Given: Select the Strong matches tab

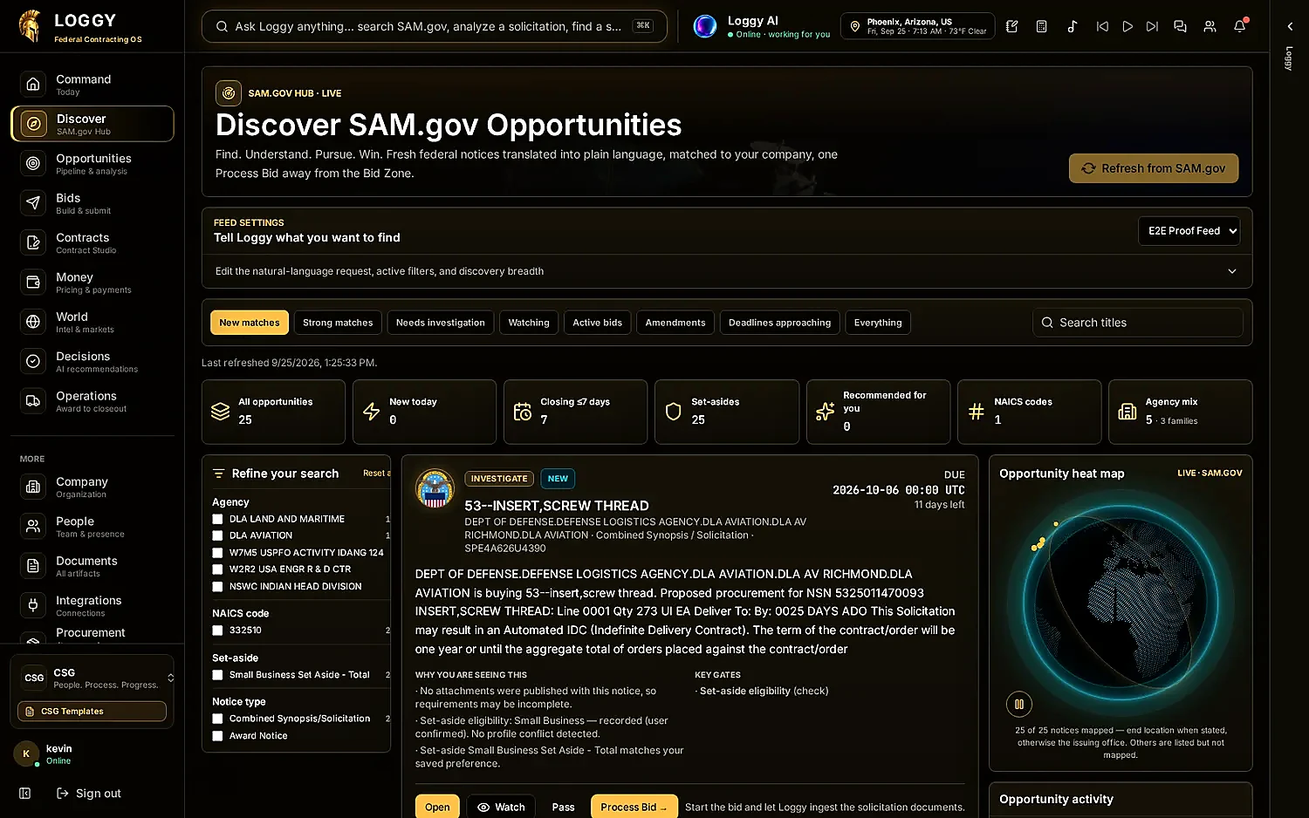Looking at the screenshot, I should click(338, 323).
